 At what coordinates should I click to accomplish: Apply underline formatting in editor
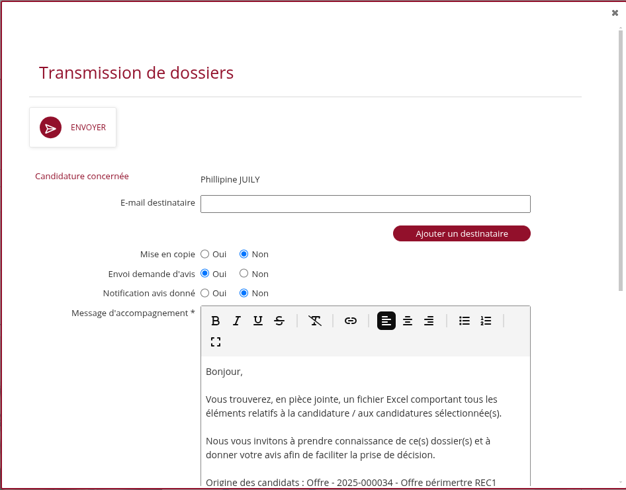(258, 321)
